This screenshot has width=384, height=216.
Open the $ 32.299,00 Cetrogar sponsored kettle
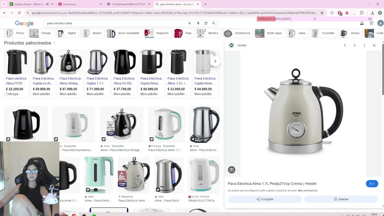(x=16, y=73)
